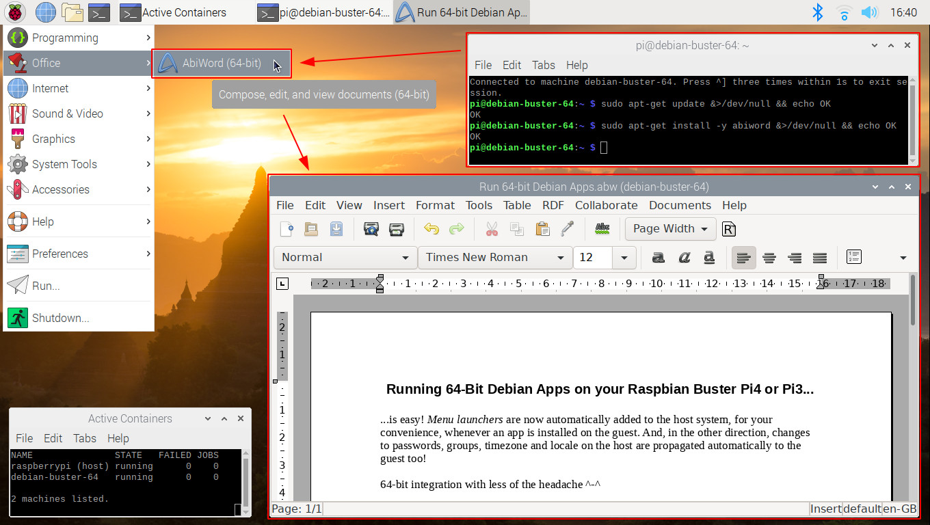Paste using the clipboard icon

542,229
